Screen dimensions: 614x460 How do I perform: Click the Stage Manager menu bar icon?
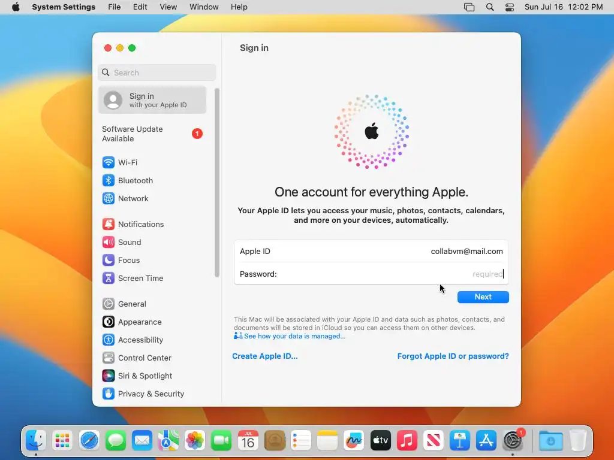(469, 7)
